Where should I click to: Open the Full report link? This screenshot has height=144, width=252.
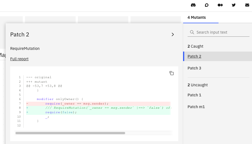click(x=19, y=59)
